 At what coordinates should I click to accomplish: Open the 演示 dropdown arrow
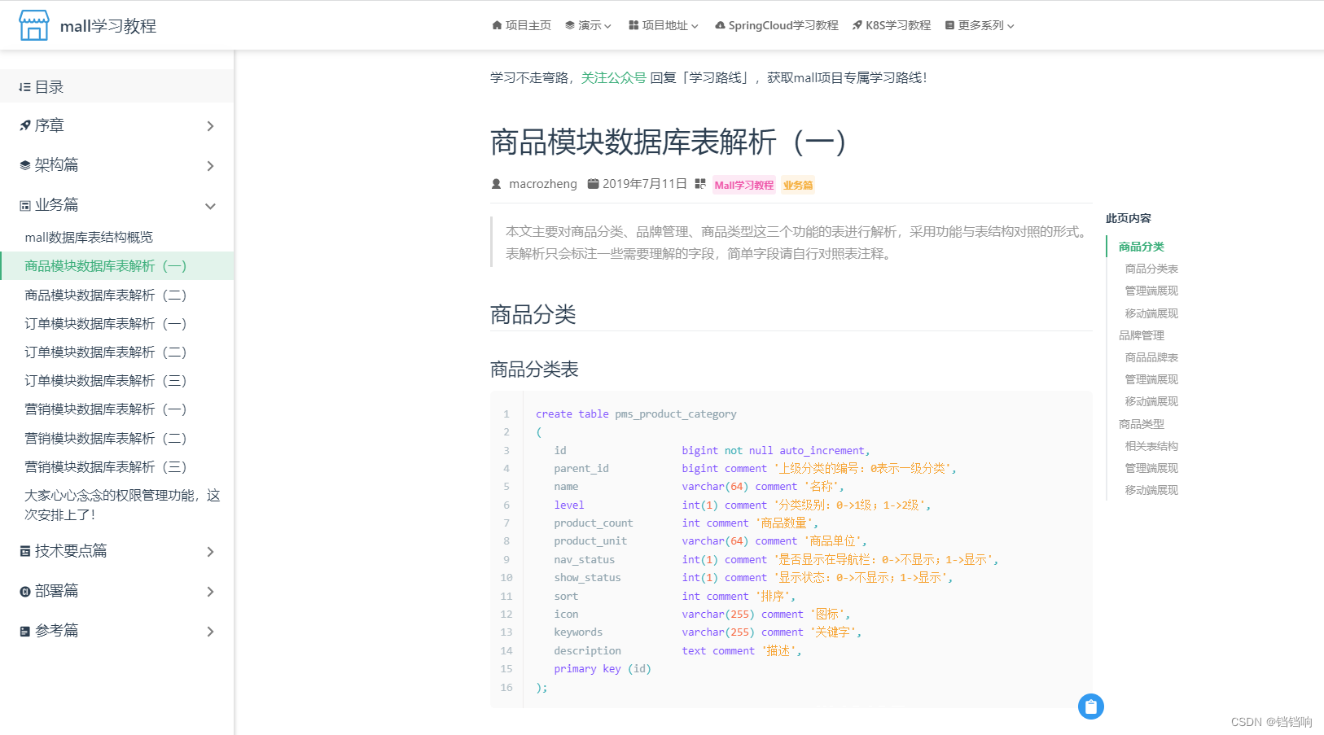click(x=608, y=26)
